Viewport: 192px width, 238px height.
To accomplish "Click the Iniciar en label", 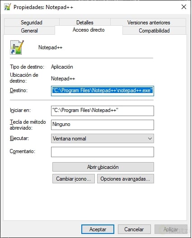I will 20,110.
